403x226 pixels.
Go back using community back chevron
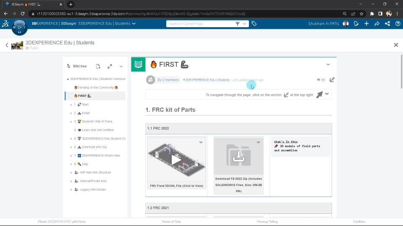pos(7,45)
